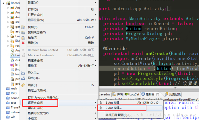
Task: Click the Recor project icon at tree top
Action: coord(8,3)
